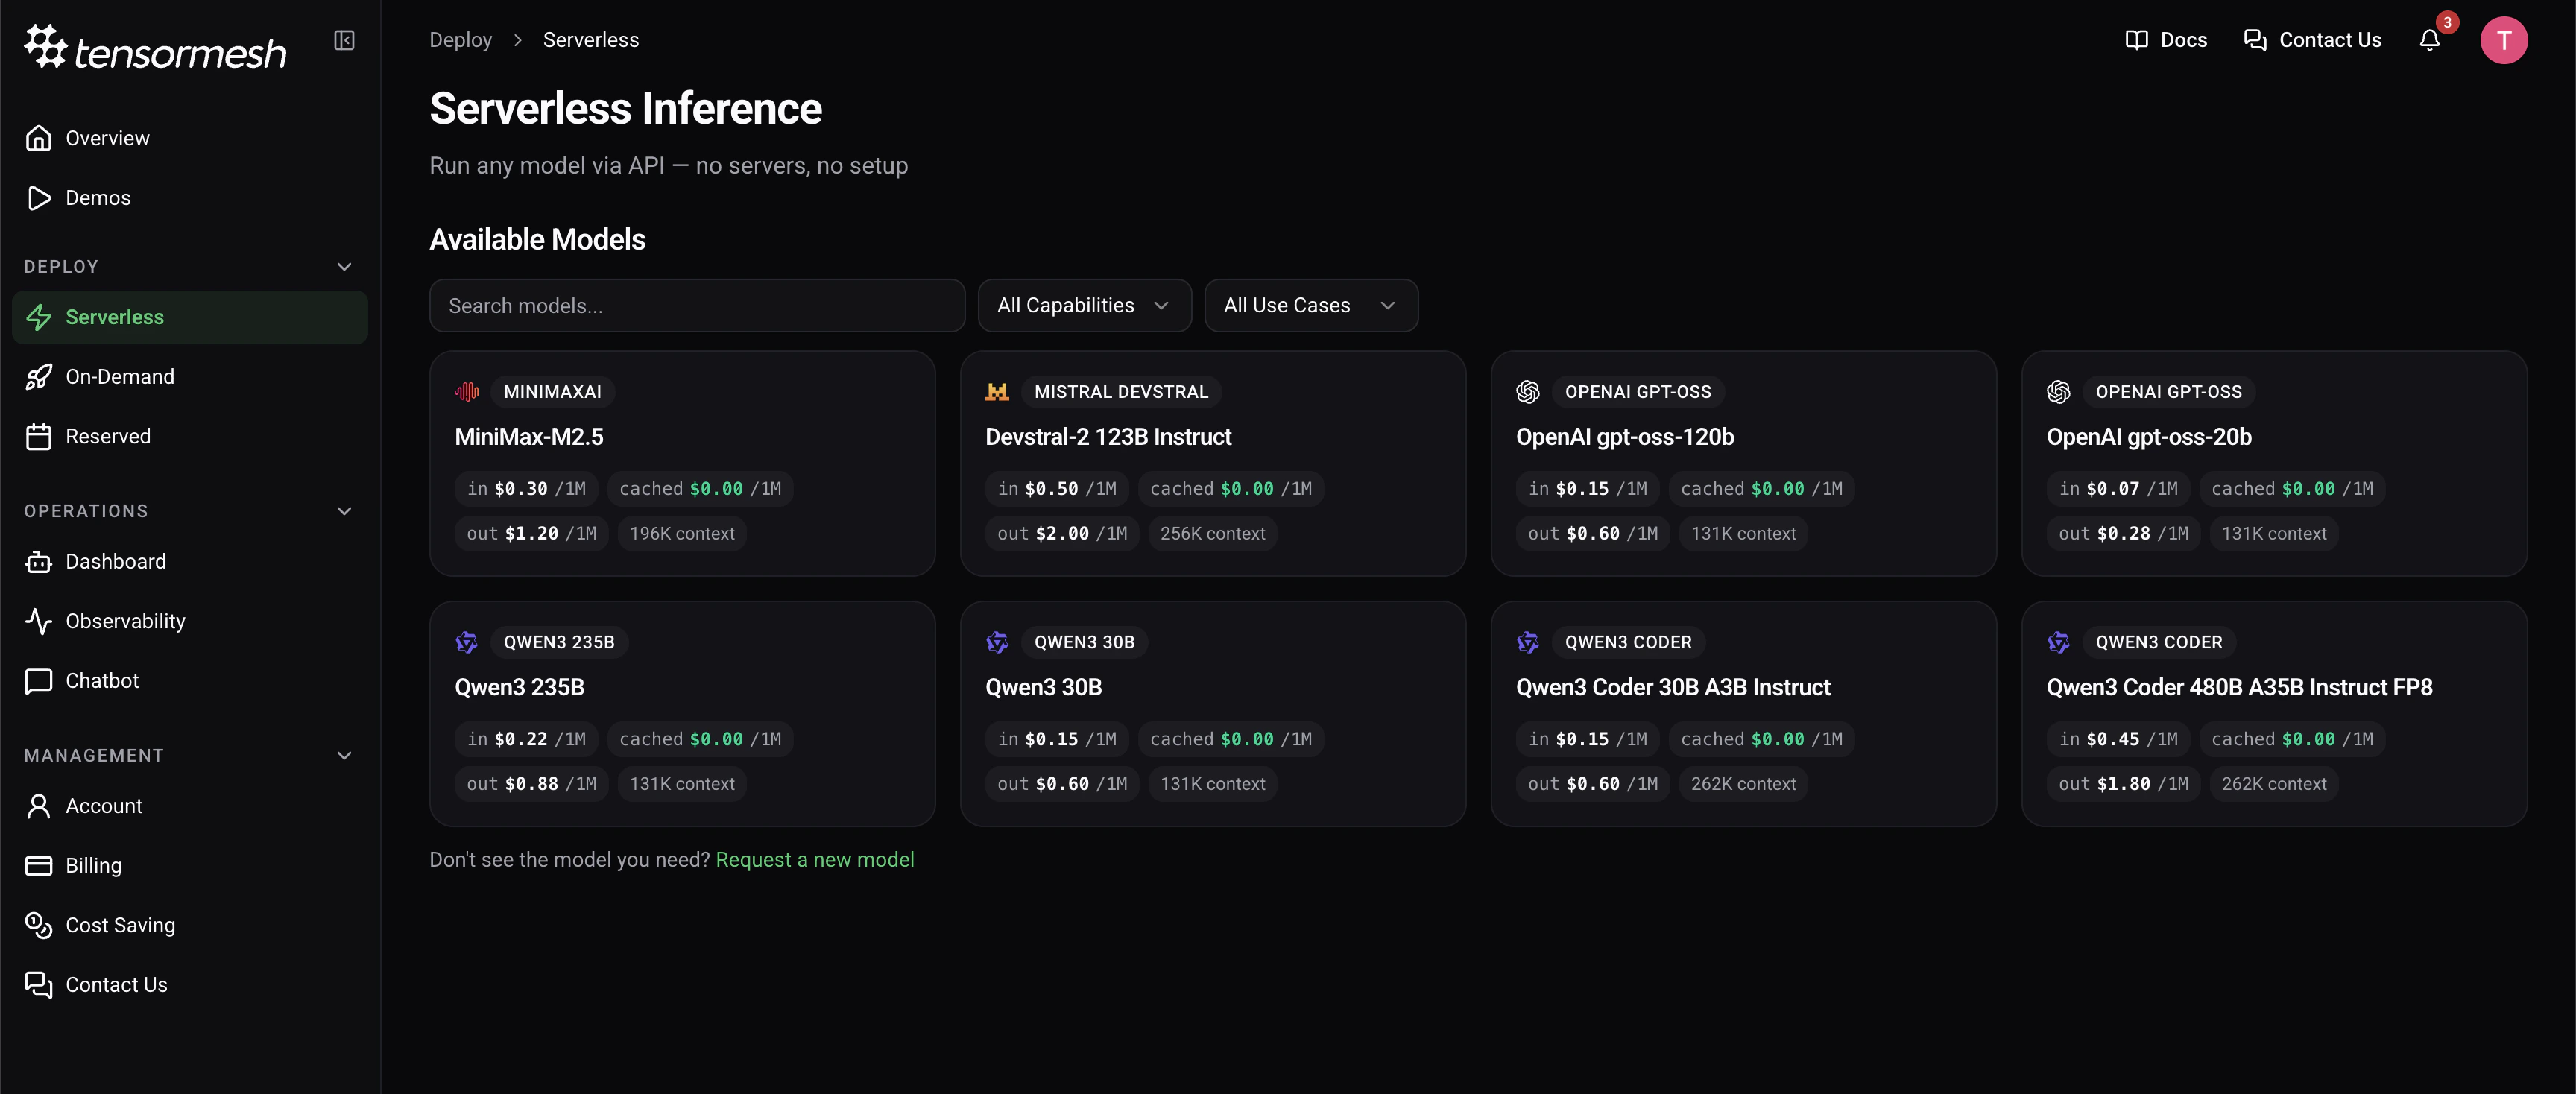2576x1094 pixels.
Task: Open OpenAI gpt-oss-120b model card
Action: pos(1743,463)
